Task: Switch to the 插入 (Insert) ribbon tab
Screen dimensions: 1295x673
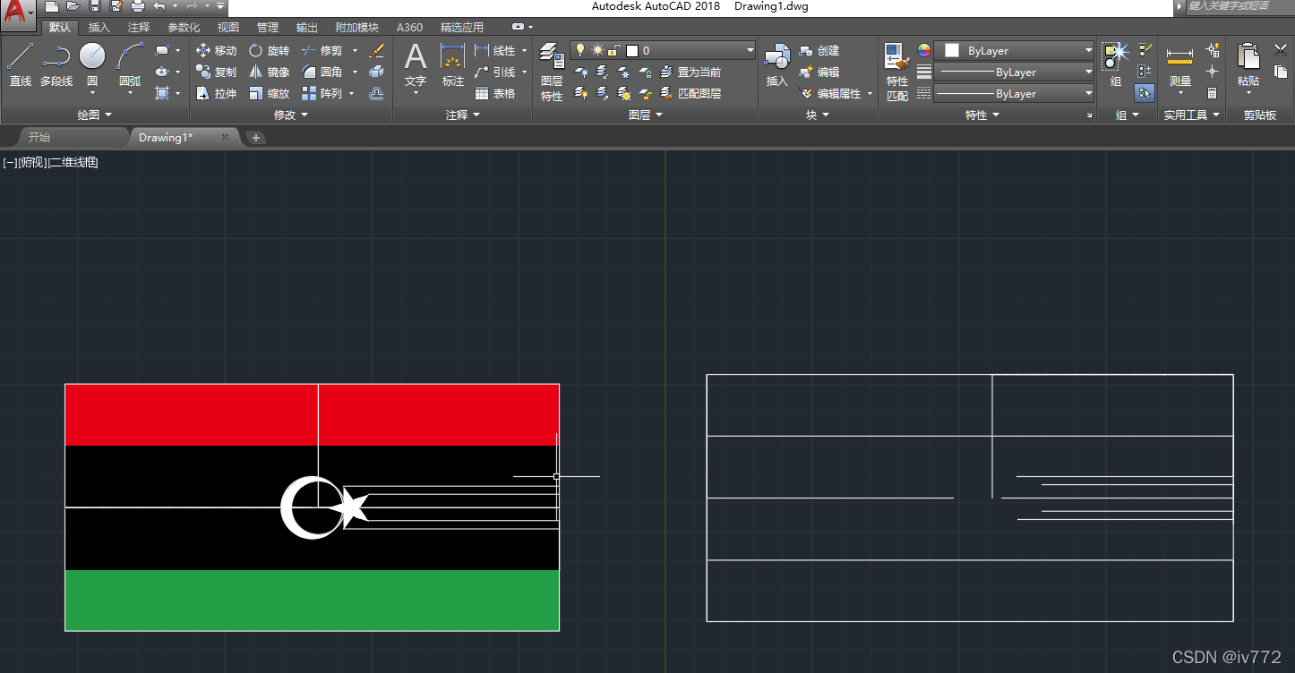Action: coord(99,28)
